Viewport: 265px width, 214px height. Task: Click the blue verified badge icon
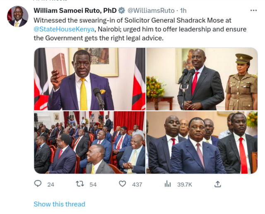[121, 10]
